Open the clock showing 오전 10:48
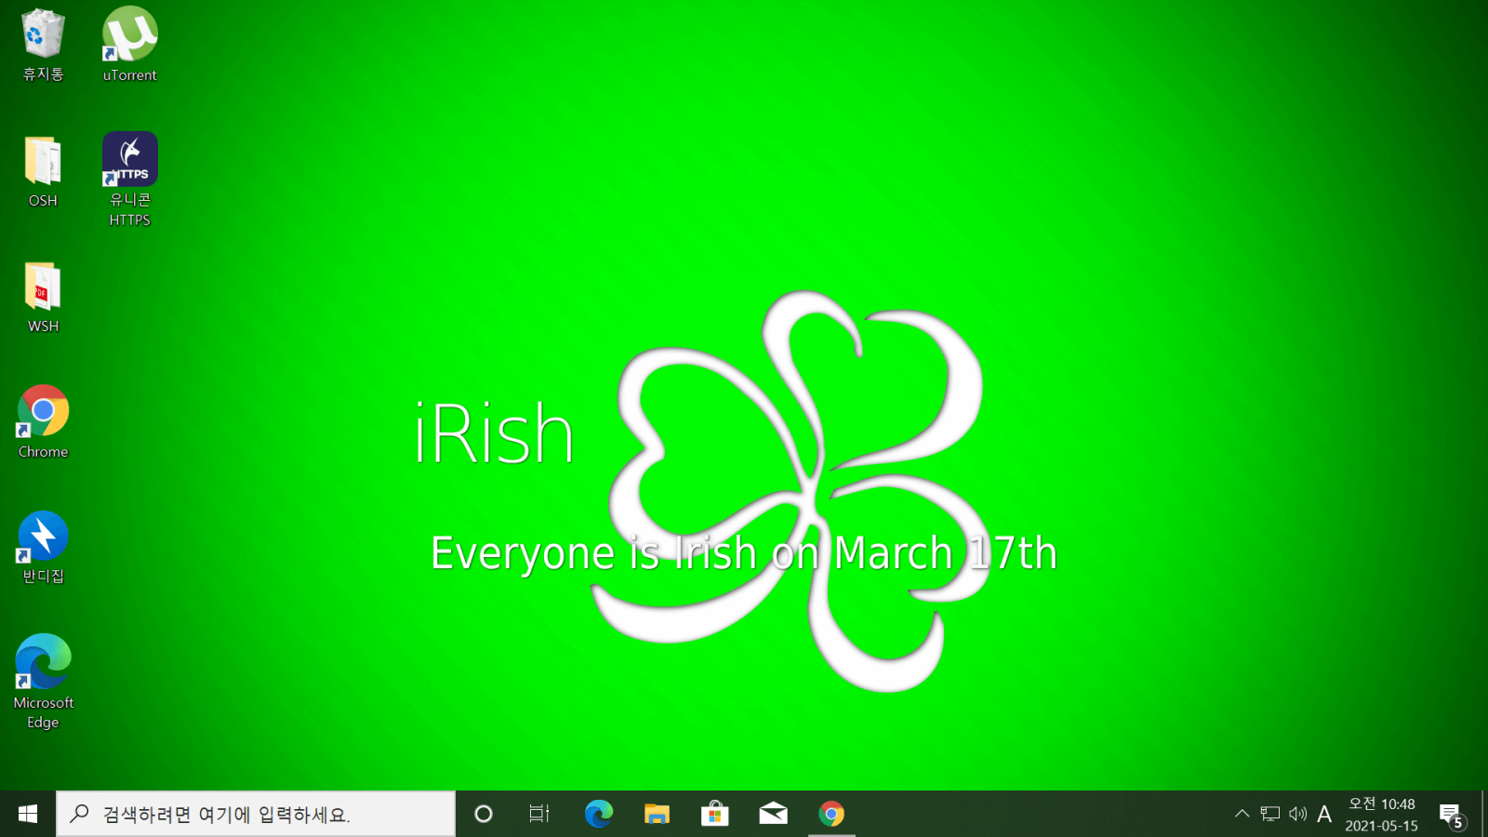The image size is (1488, 837). tap(1382, 814)
